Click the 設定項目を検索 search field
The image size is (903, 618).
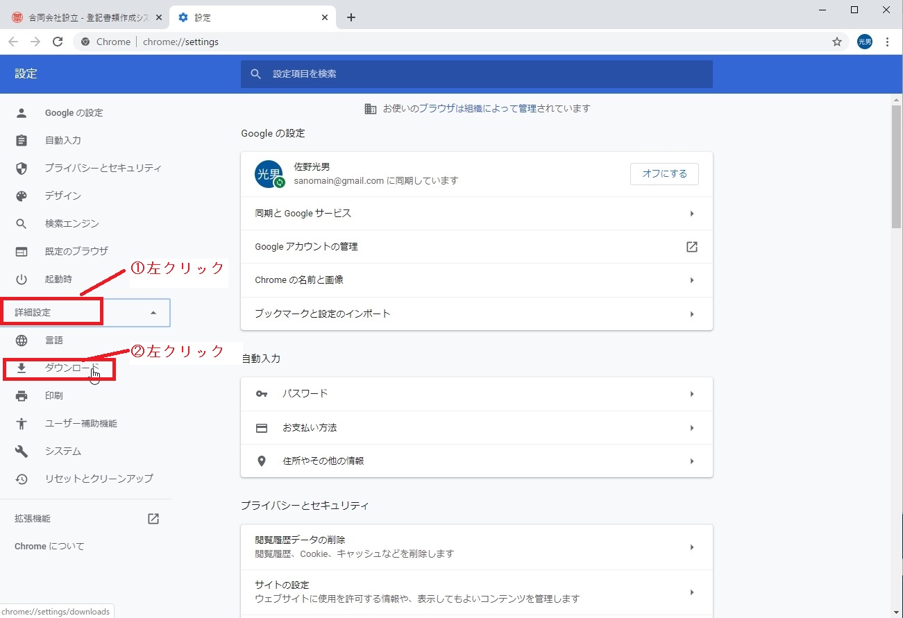coord(476,74)
